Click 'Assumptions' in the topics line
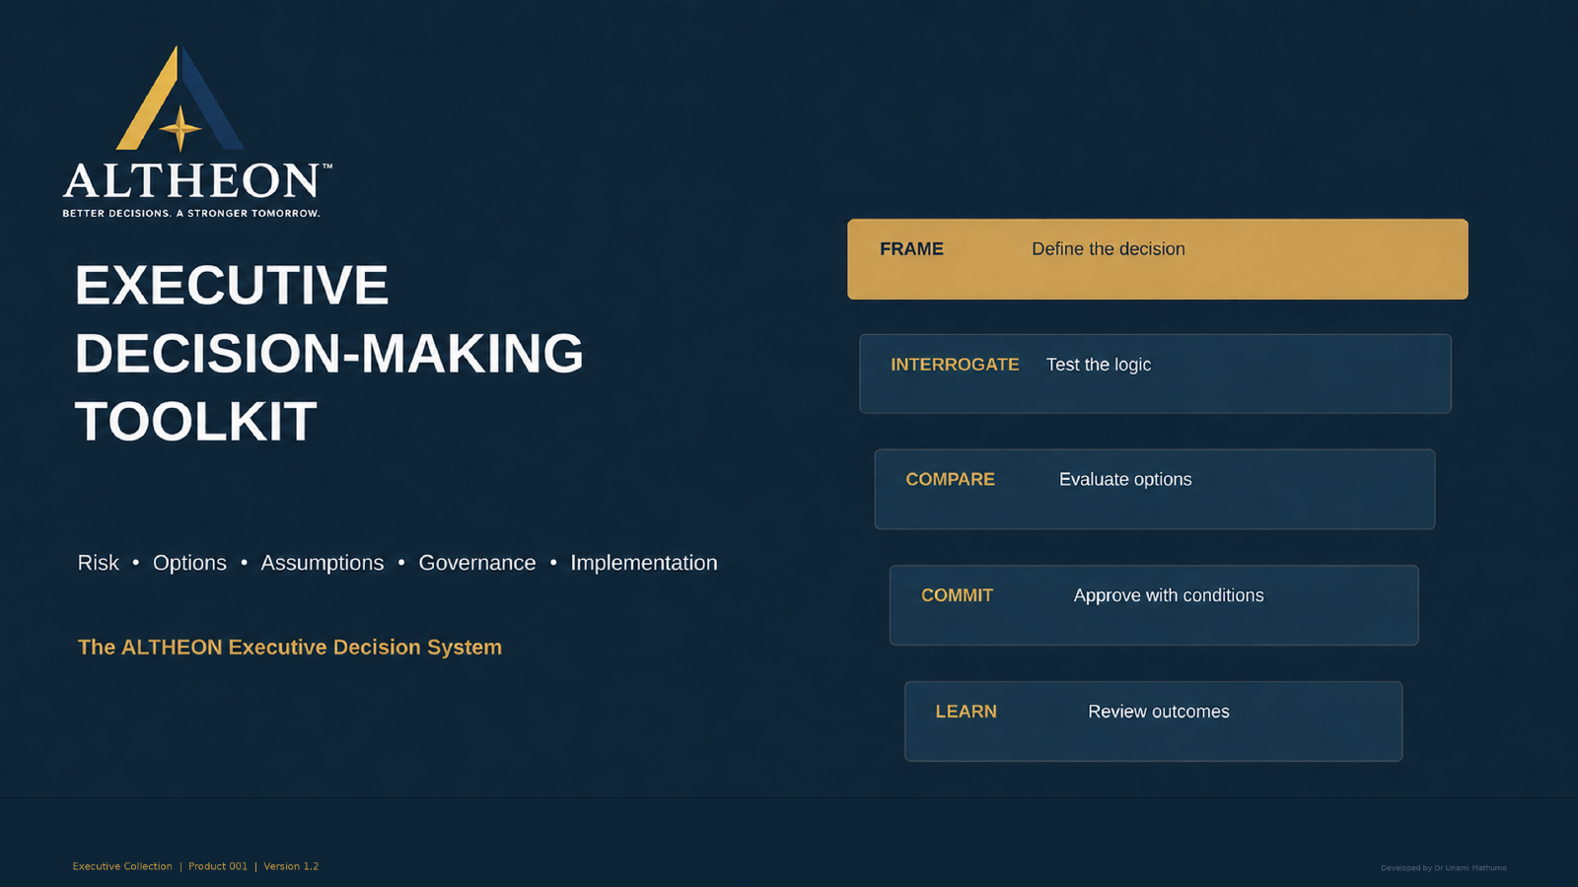The image size is (1578, 887). point(323,563)
